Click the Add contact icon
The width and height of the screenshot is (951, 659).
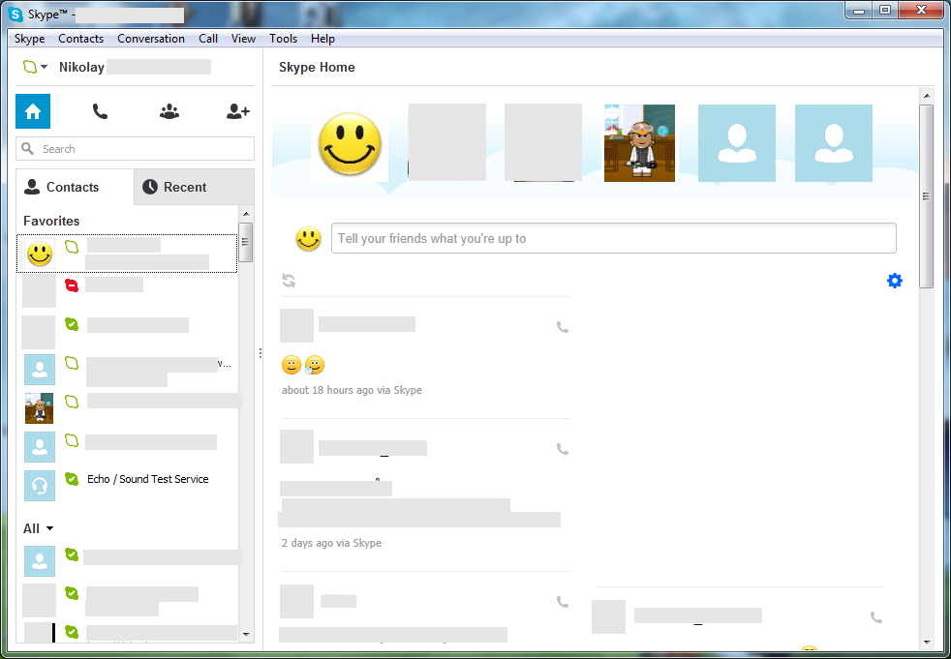[237, 111]
